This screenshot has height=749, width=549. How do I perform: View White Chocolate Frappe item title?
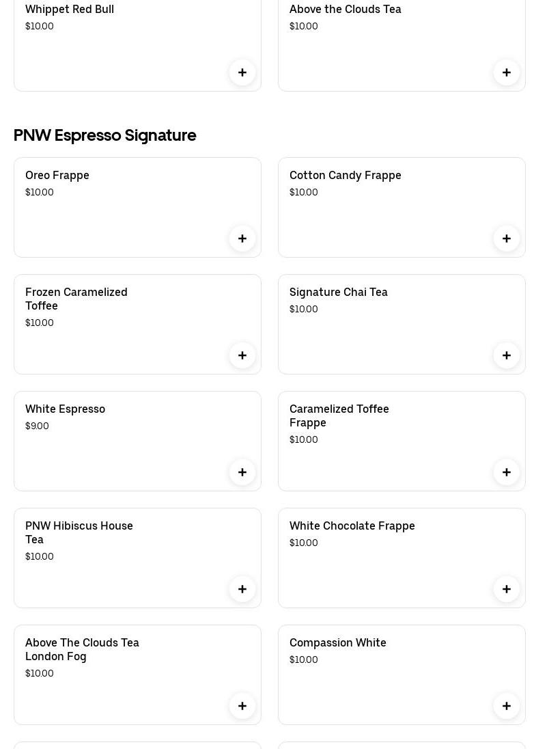352,526
